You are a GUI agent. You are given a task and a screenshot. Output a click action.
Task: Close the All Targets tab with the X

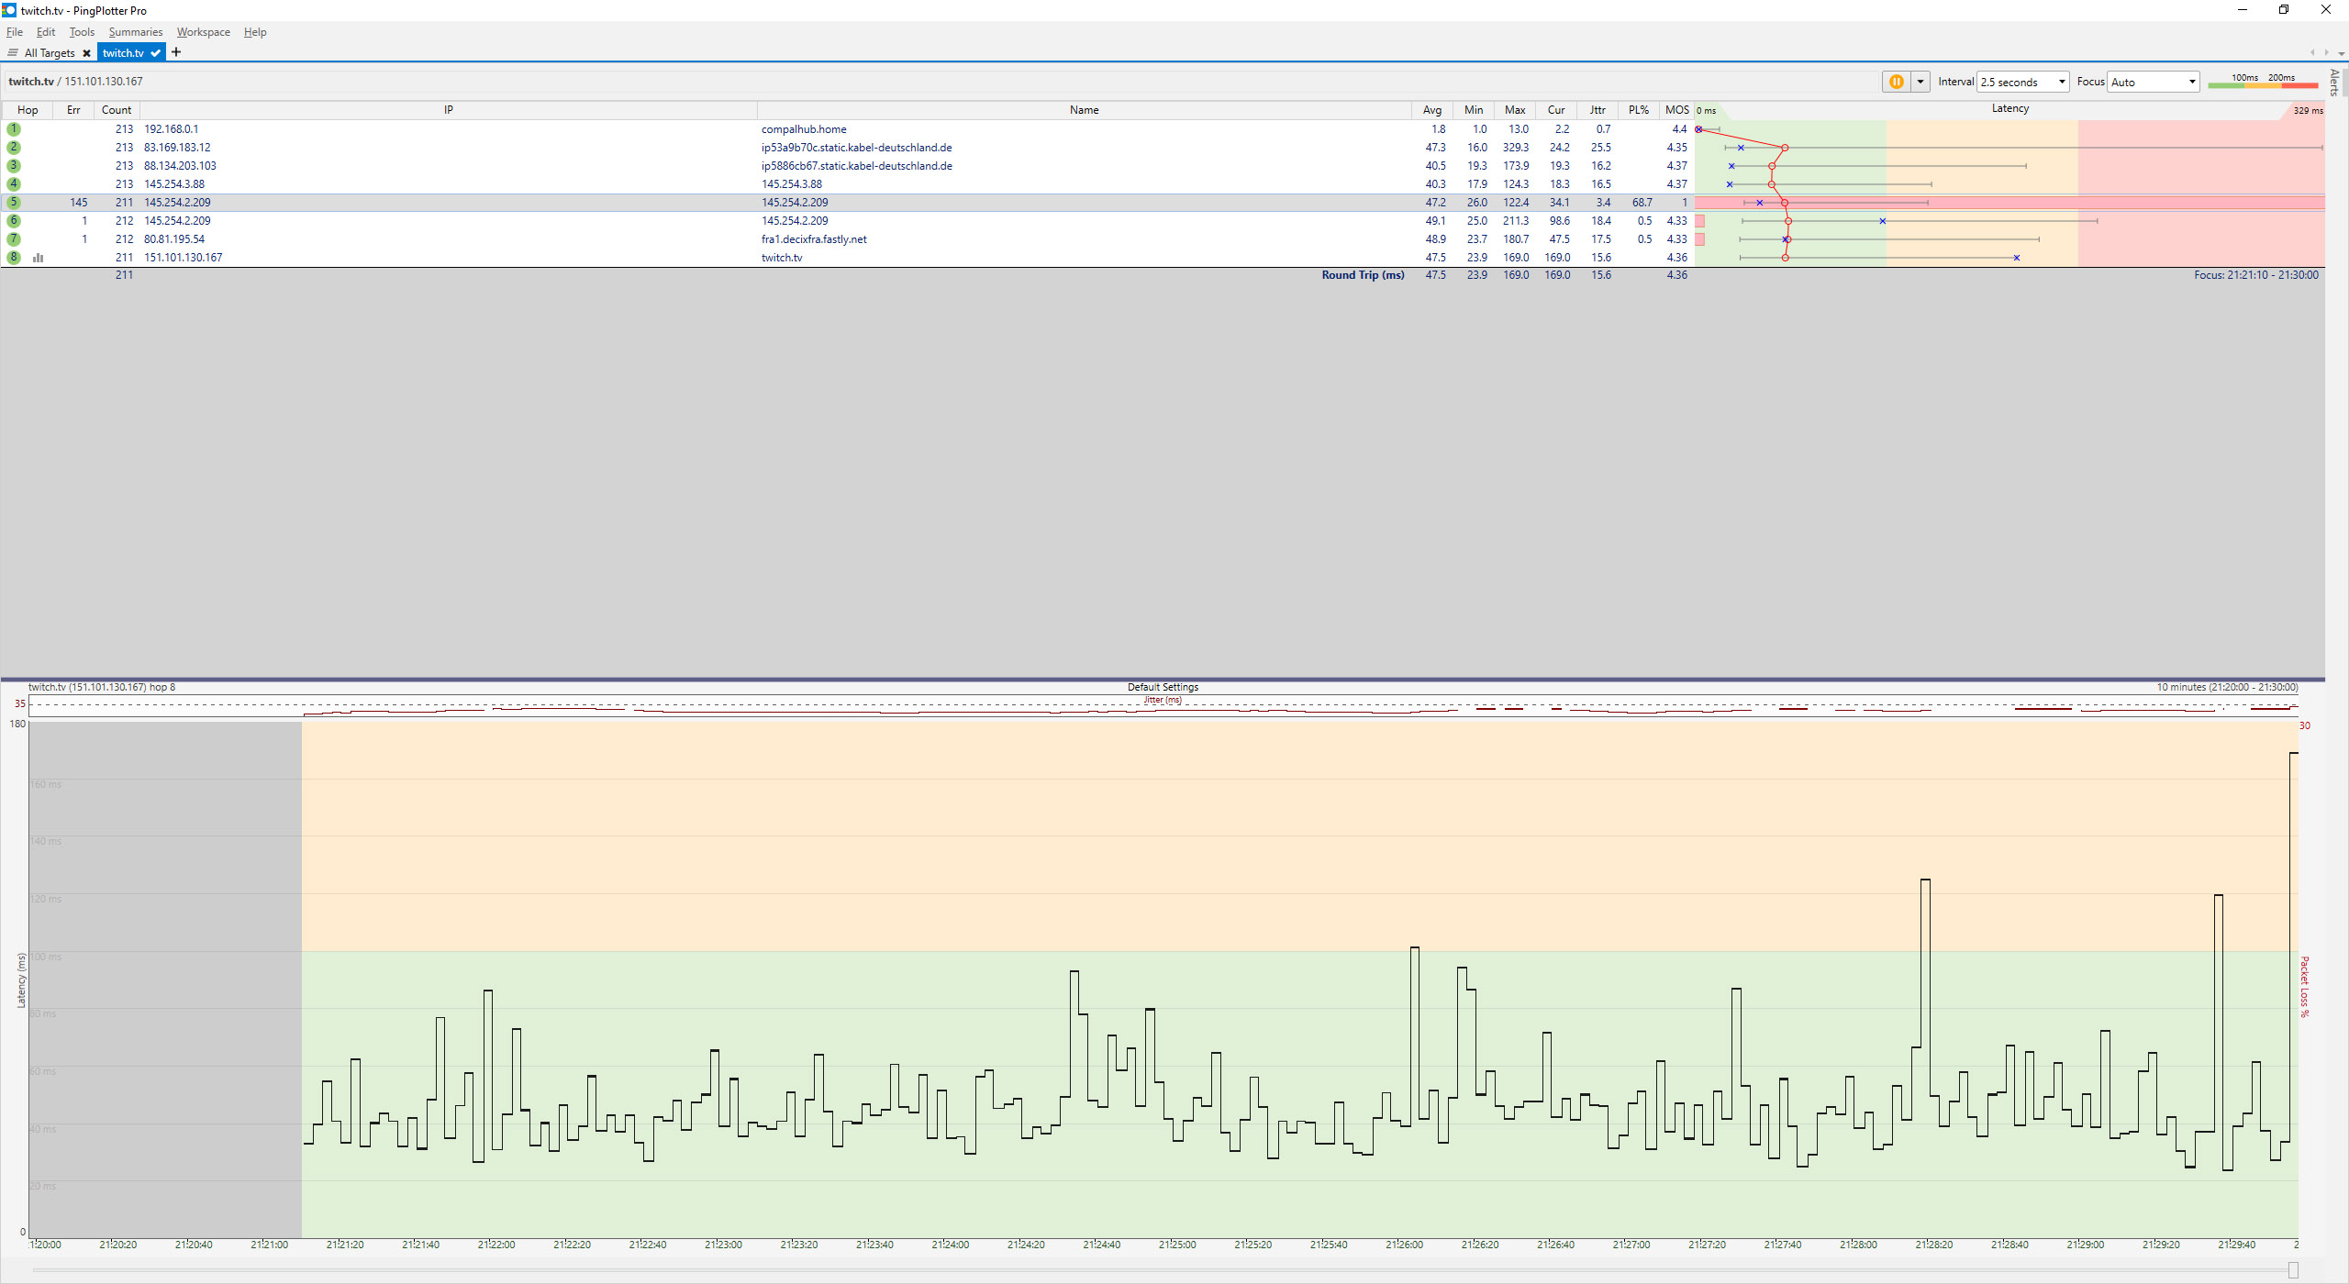coord(86,53)
